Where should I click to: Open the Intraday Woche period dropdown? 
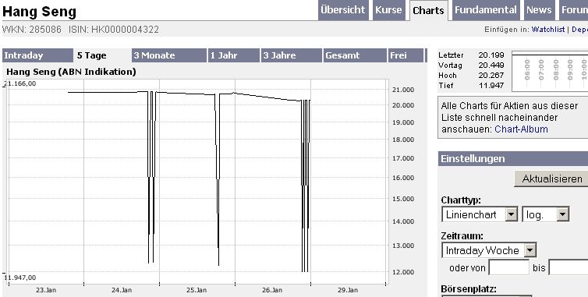point(489,250)
